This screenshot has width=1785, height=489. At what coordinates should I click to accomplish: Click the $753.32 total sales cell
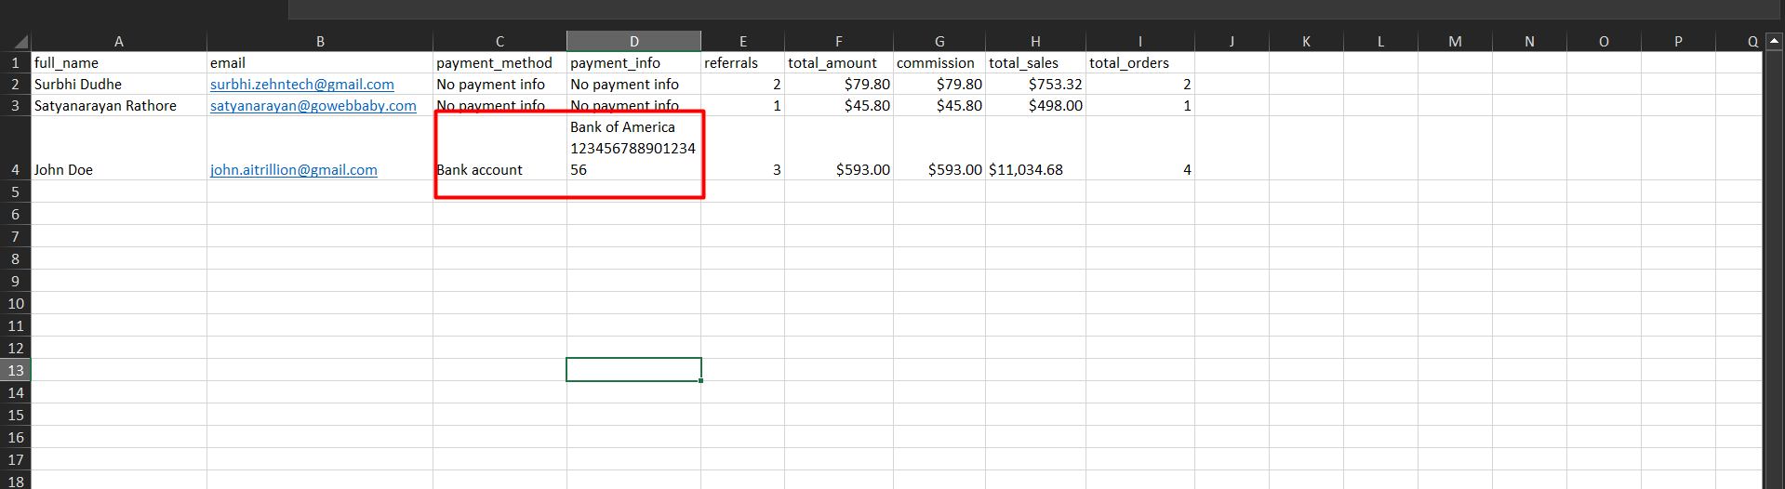(x=1034, y=85)
